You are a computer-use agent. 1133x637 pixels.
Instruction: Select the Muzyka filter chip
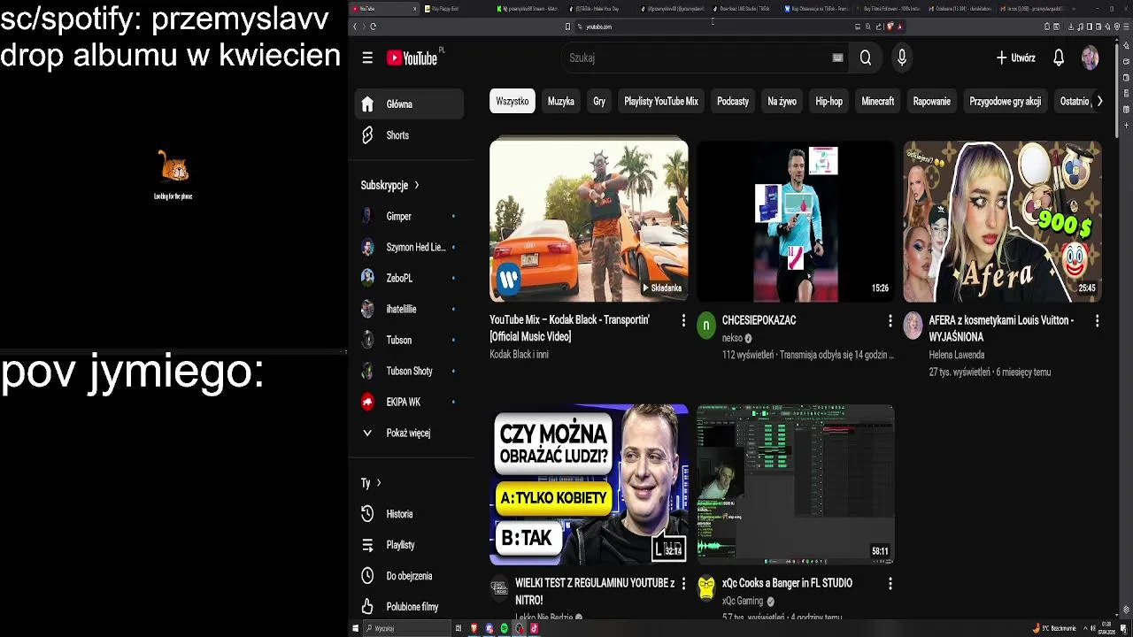(x=561, y=101)
